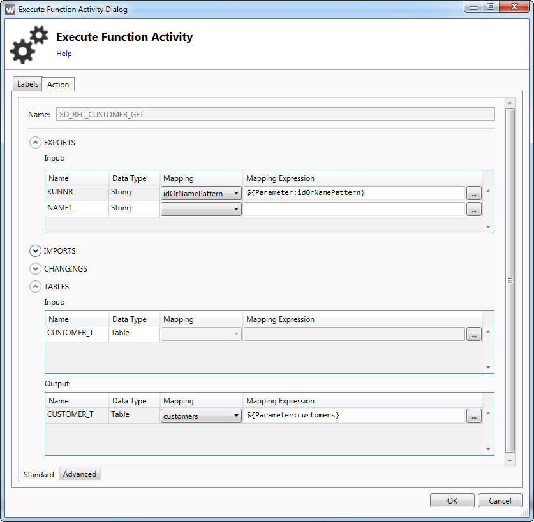The width and height of the screenshot is (534, 522).
Task: Click the main vertical scrollbar thumb
Action: (509, 280)
